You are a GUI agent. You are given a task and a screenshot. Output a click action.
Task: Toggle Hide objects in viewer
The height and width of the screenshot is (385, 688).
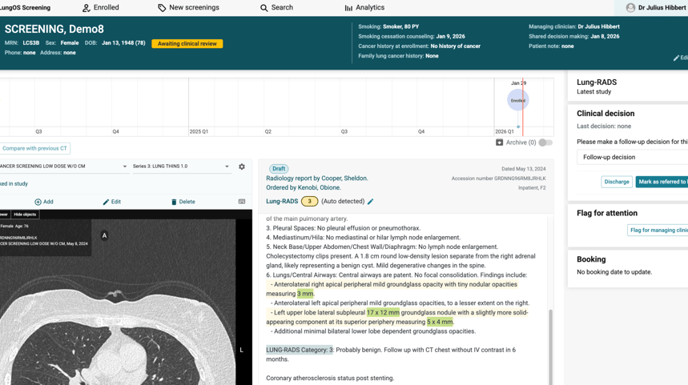click(x=25, y=215)
